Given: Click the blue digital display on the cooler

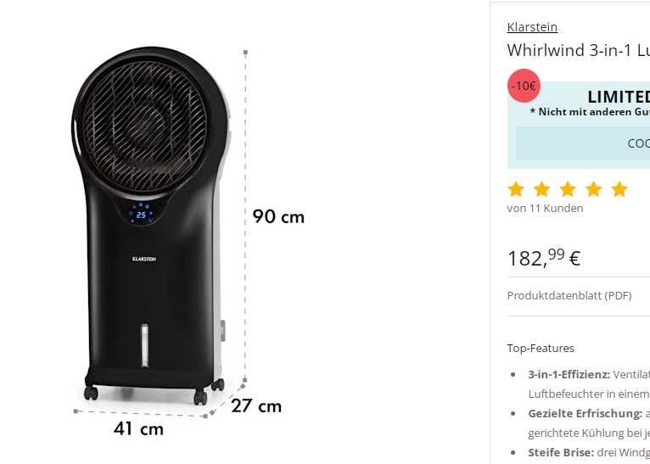Looking at the screenshot, I should (142, 214).
